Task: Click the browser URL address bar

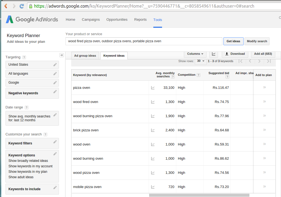Action: point(154,6)
